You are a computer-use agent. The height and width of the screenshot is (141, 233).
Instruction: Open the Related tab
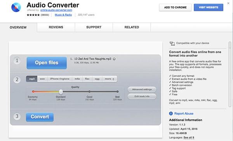pos(132,27)
